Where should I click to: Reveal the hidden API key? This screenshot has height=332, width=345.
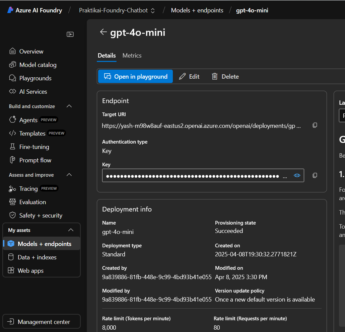(297, 175)
